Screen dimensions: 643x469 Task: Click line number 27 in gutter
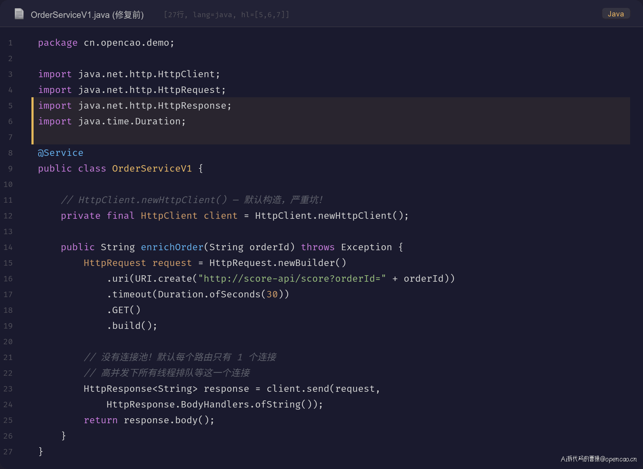(x=8, y=452)
